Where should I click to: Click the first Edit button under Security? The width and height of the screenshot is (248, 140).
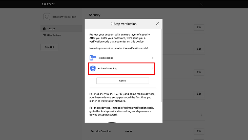(199, 27)
